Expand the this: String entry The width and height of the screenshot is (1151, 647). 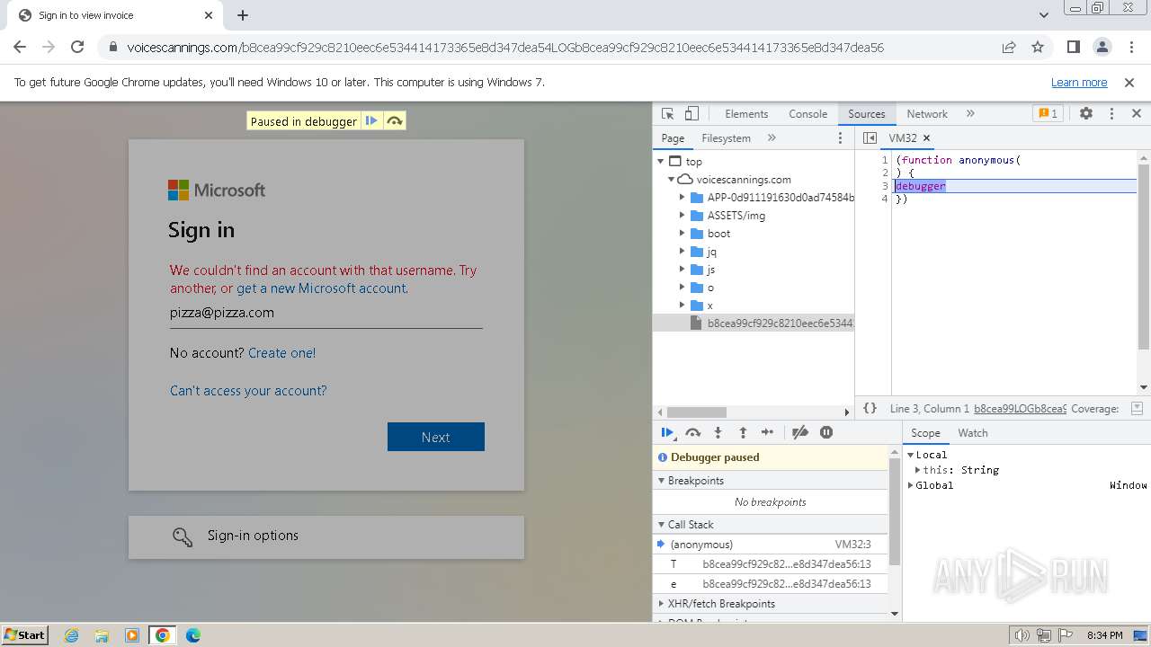[x=918, y=470]
